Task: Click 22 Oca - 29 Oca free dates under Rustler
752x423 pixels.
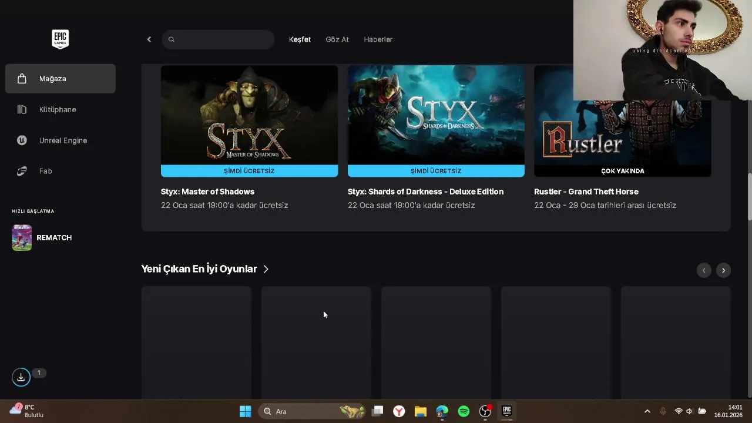Action: coord(605,205)
